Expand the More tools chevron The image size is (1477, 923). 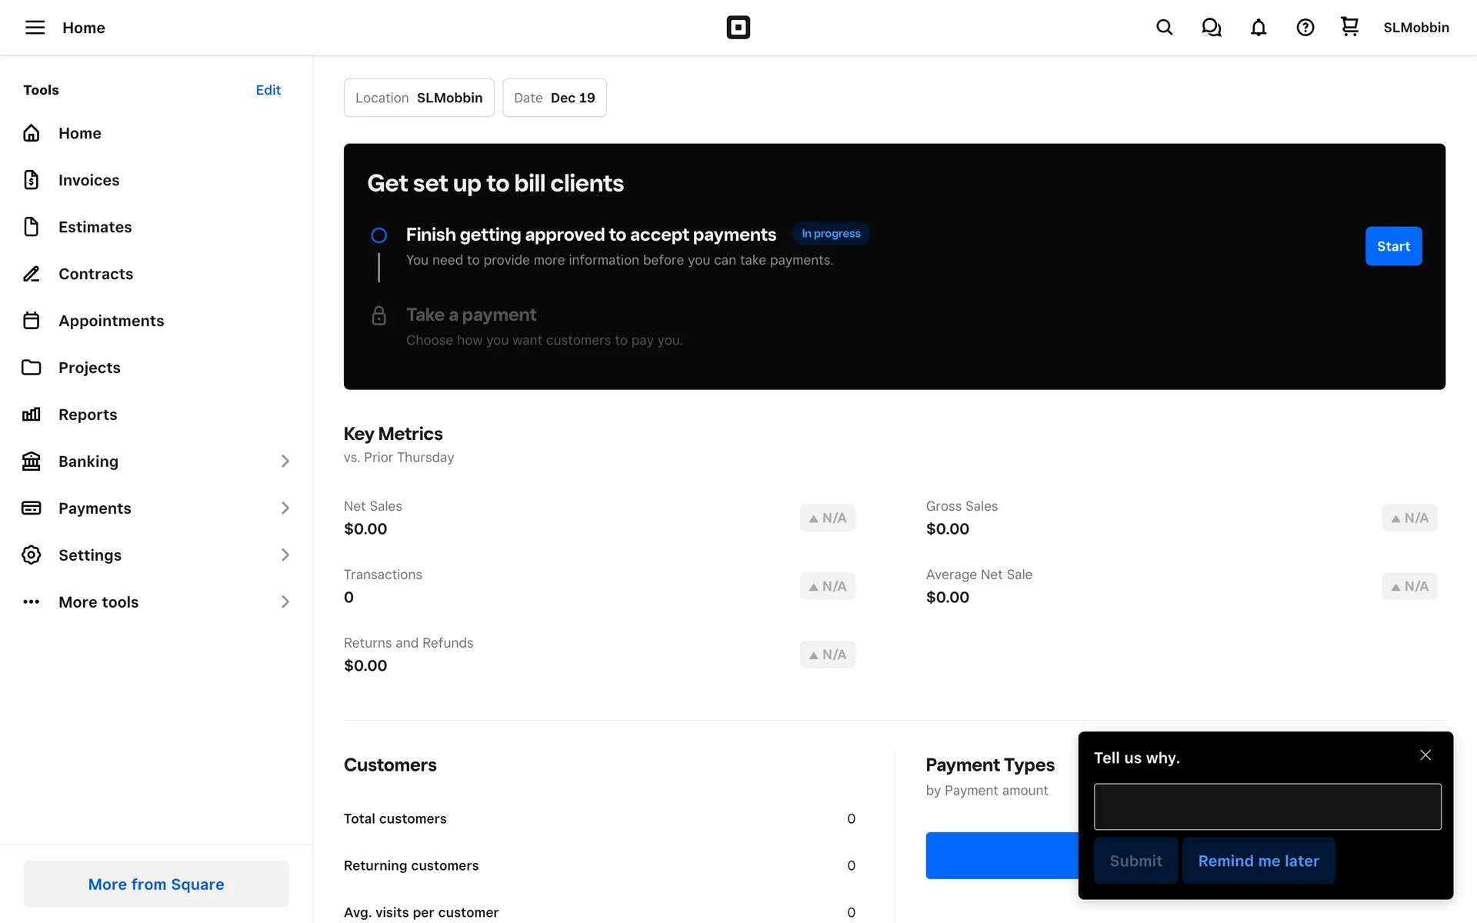point(285,602)
